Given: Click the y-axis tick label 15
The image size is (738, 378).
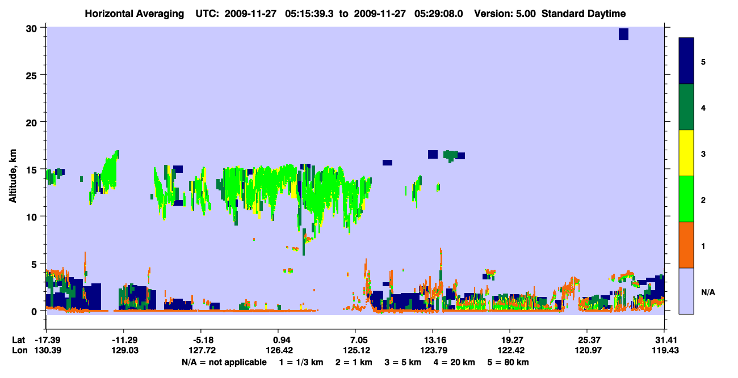Looking at the screenshot, I should 33,169.
